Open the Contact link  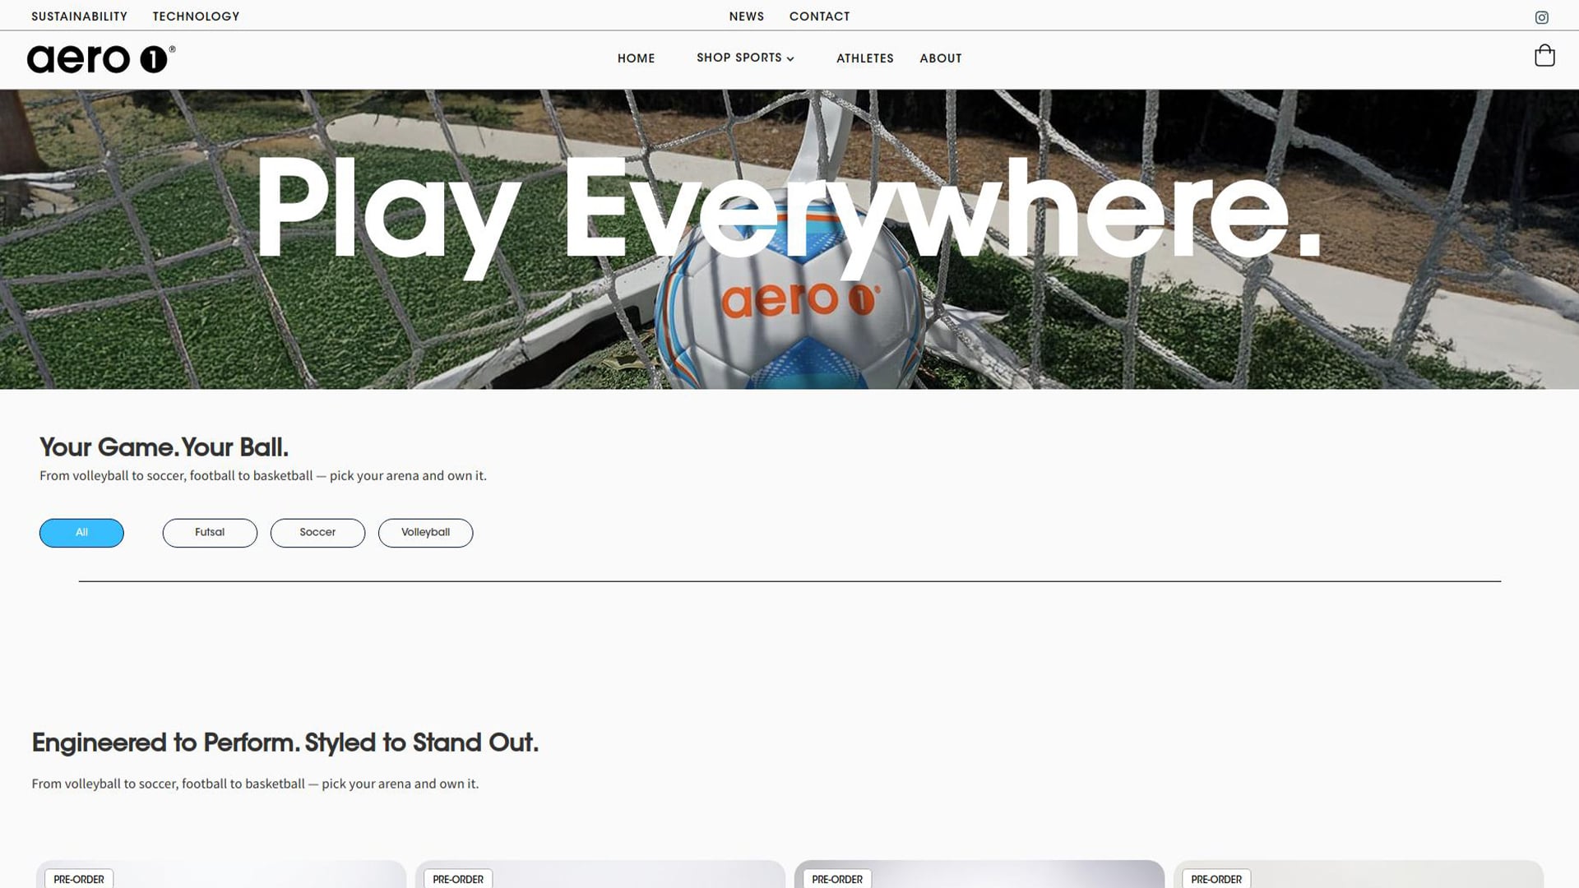[819, 16]
